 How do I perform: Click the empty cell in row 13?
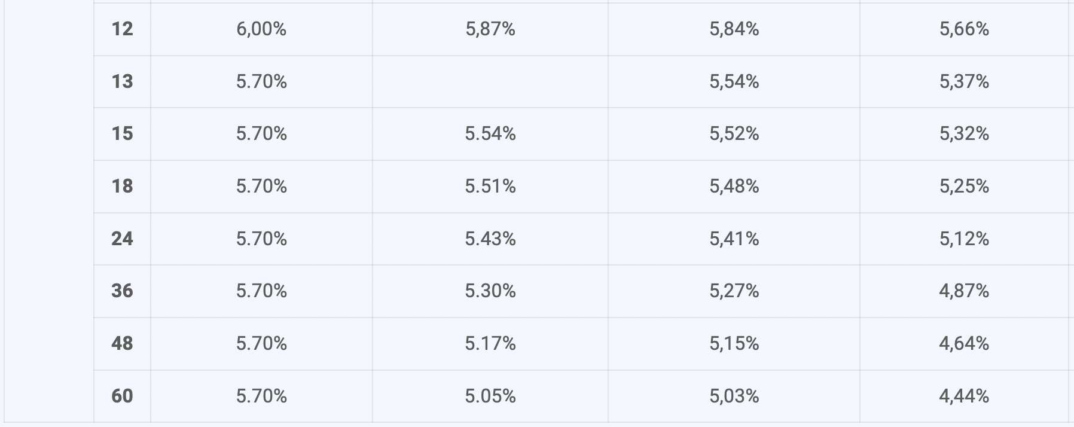[490, 82]
